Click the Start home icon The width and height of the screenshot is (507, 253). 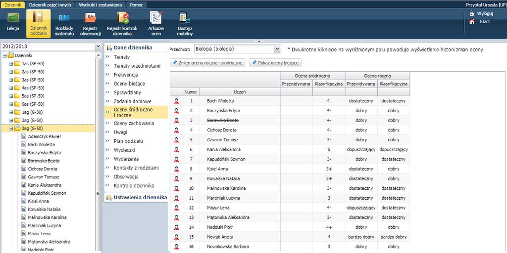tap(472, 22)
